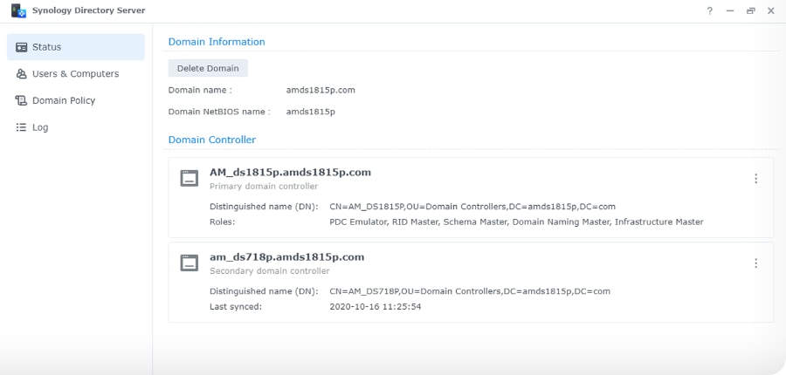Select the primary domain controller server icon

[x=190, y=179]
